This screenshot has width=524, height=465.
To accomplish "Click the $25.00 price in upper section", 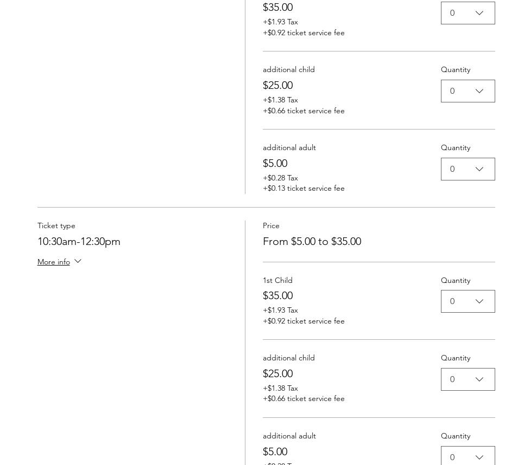I will (277, 86).
